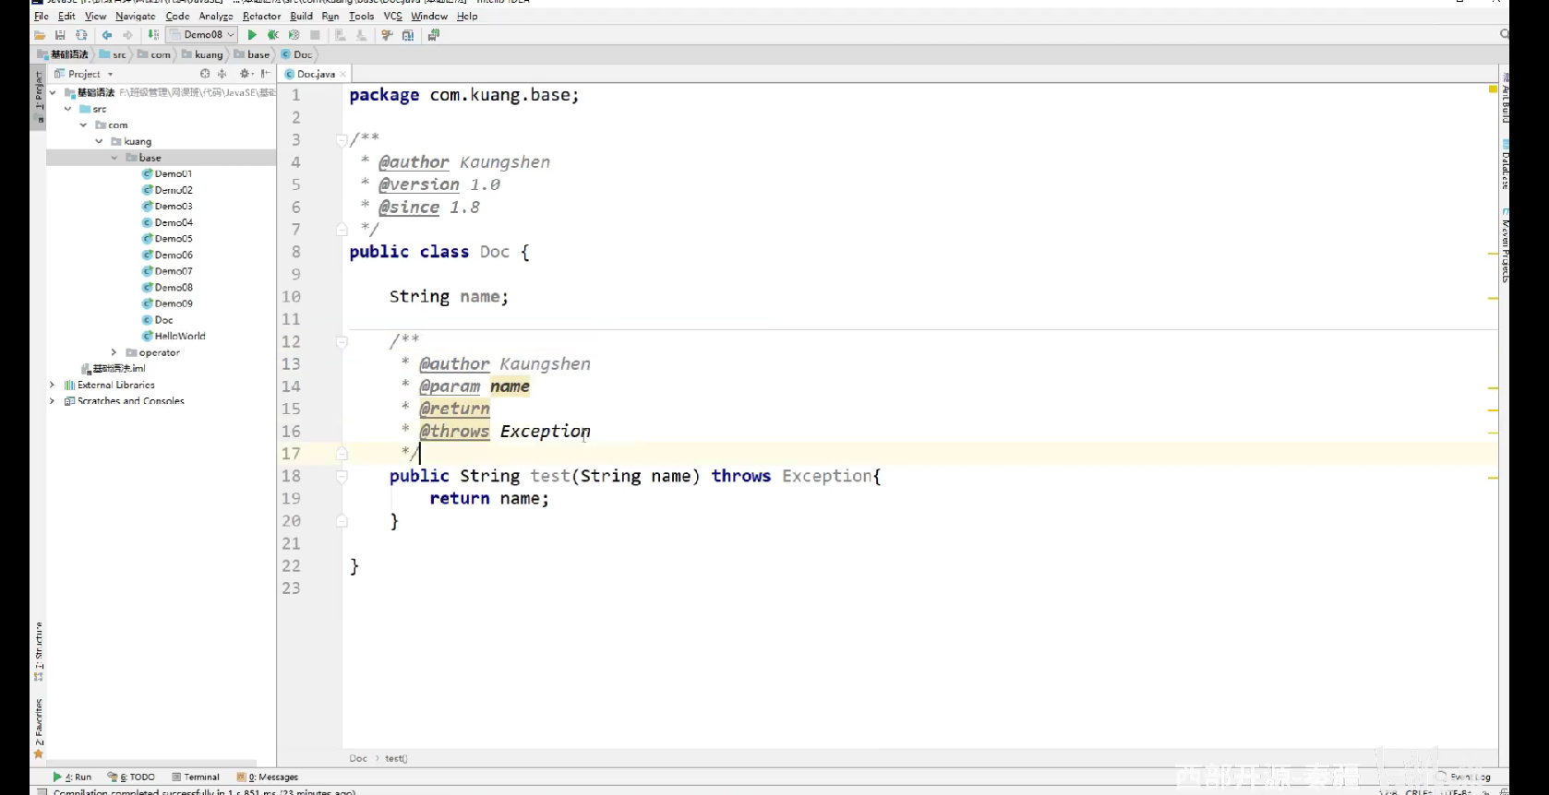Viewport: 1549px width, 795px height.
Task: Open the Build menu
Action: click(302, 16)
